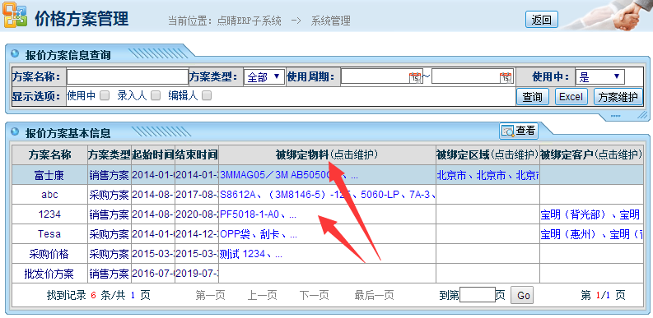Click the 查询 search button
Image resolution: width=653 pixels, height=318 pixels.
click(532, 97)
